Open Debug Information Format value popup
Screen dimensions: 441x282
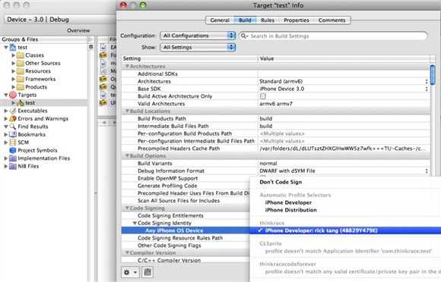pos(427,171)
